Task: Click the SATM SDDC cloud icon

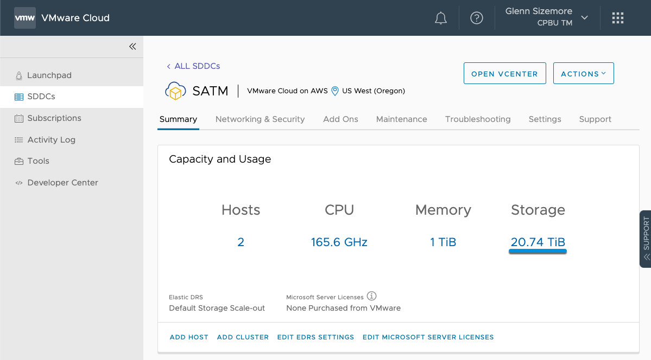Action: pos(175,91)
